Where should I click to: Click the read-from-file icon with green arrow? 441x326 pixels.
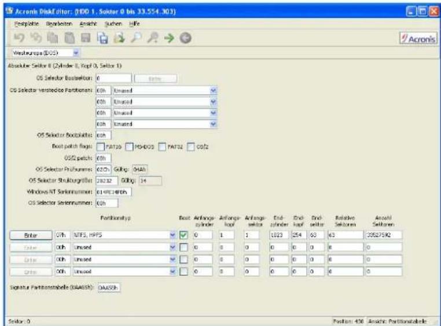(x=119, y=38)
